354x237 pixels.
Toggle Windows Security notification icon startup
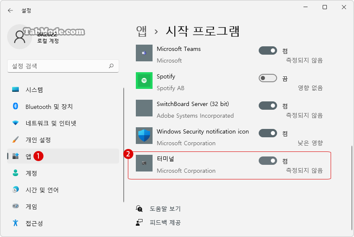click(x=268, y=133)
